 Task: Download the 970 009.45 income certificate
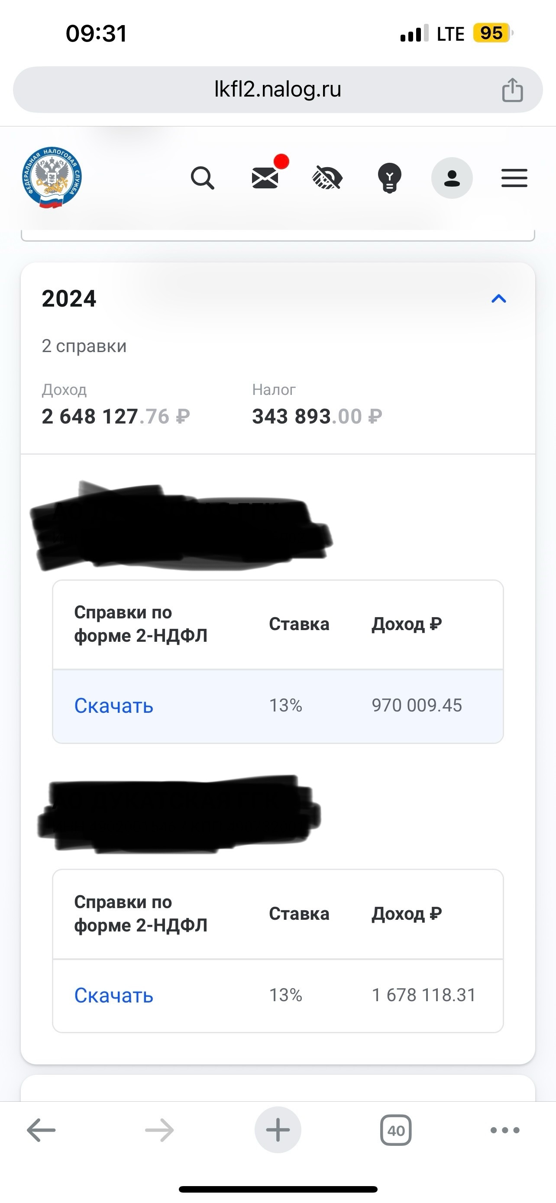(113, 705)
